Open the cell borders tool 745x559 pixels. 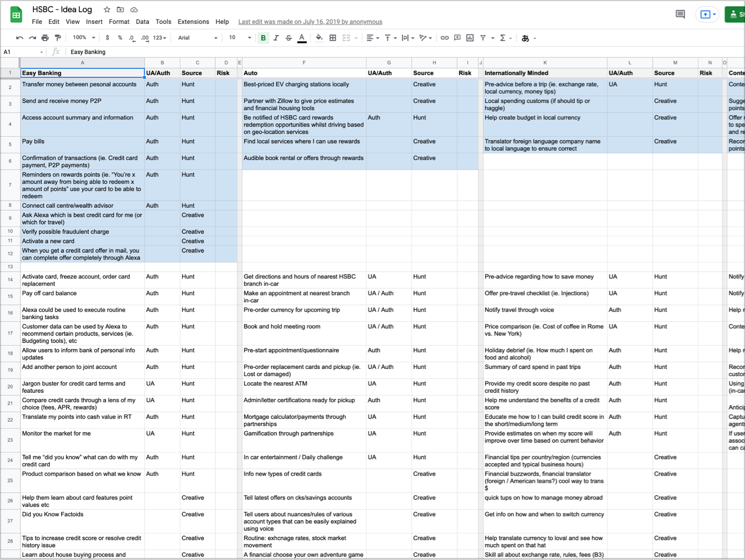[x=332, y=38]
